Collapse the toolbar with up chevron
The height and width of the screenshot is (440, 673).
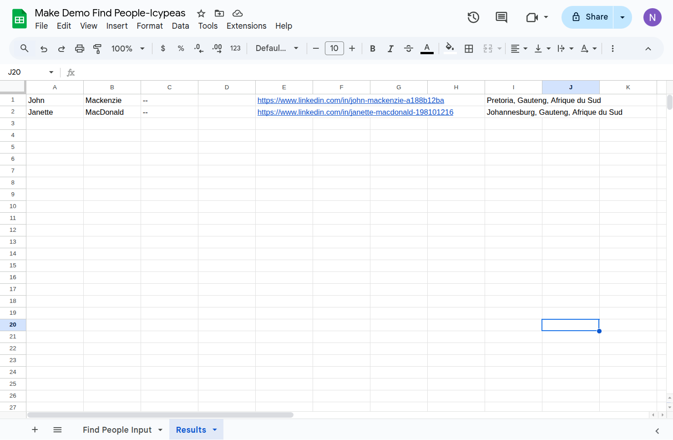pyautogui.click(x=648, y=49)
